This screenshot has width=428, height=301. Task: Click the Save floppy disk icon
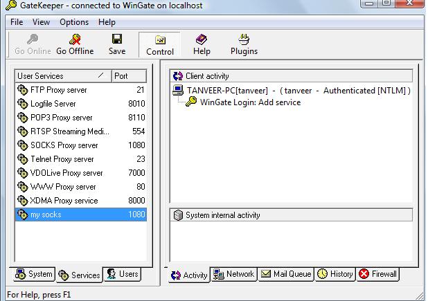click(x=117, y=39)
